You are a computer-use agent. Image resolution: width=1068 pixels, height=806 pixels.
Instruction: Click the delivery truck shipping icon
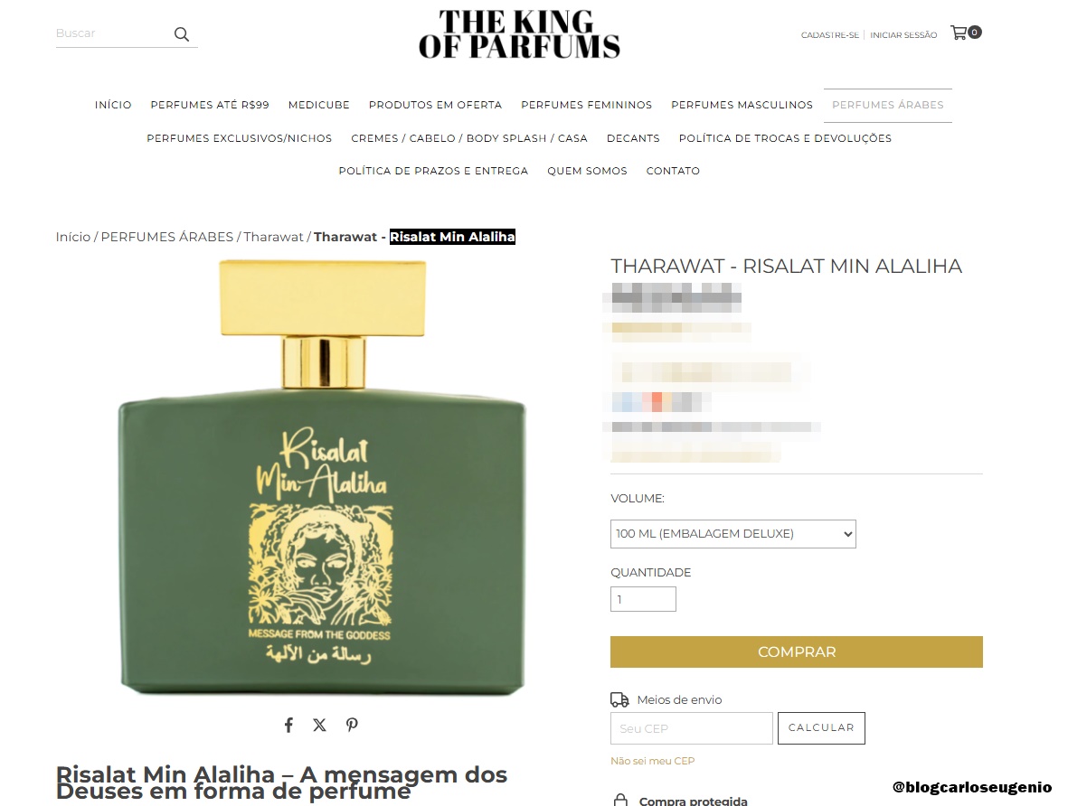point(619,699)
